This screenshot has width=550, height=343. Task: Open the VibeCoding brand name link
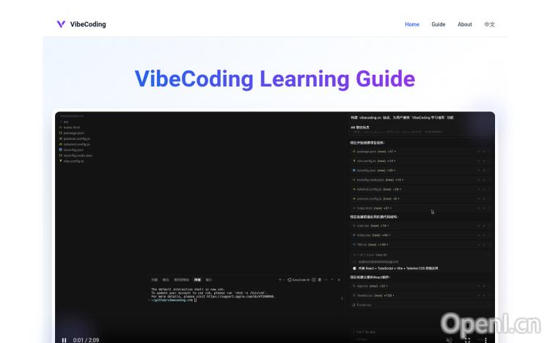(x=88, y=24)
